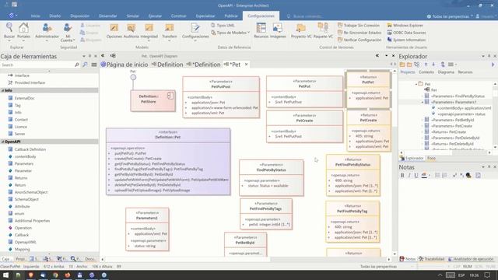Select the Additional Properties toolbox item
The width and height of the screenshot is (498, 280).
point(32,221)
